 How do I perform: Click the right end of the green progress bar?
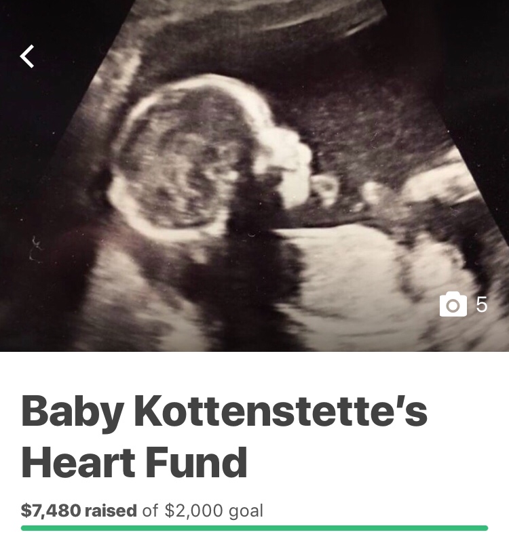pos(483,528)
